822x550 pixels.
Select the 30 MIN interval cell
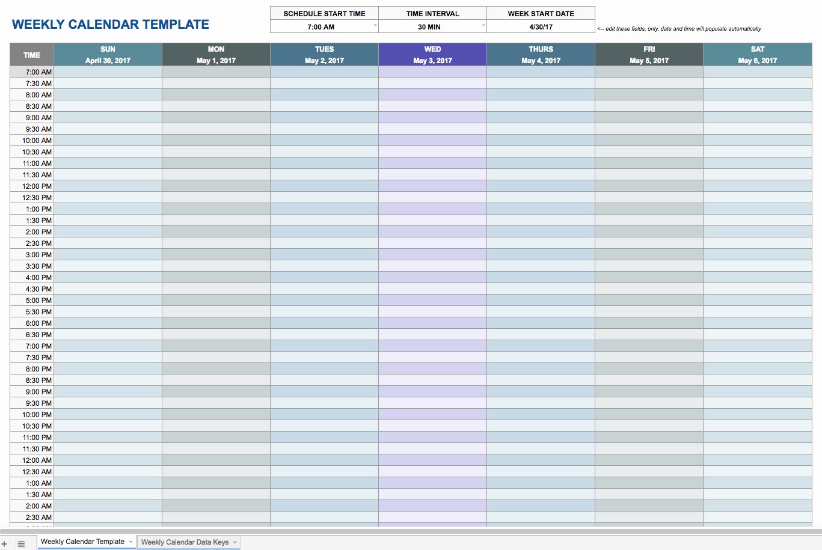click(432, 26)
